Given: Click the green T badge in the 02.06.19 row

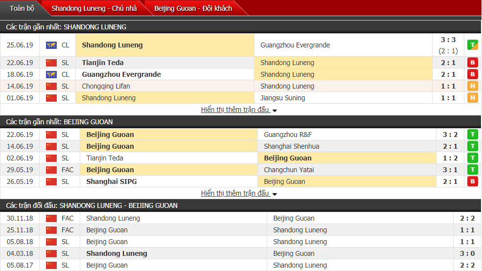Looking at the screenshot, I should pos(473,158).
